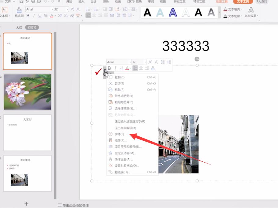
Task: Choose 复制(C) from the context menu
Action: (132, 77)
